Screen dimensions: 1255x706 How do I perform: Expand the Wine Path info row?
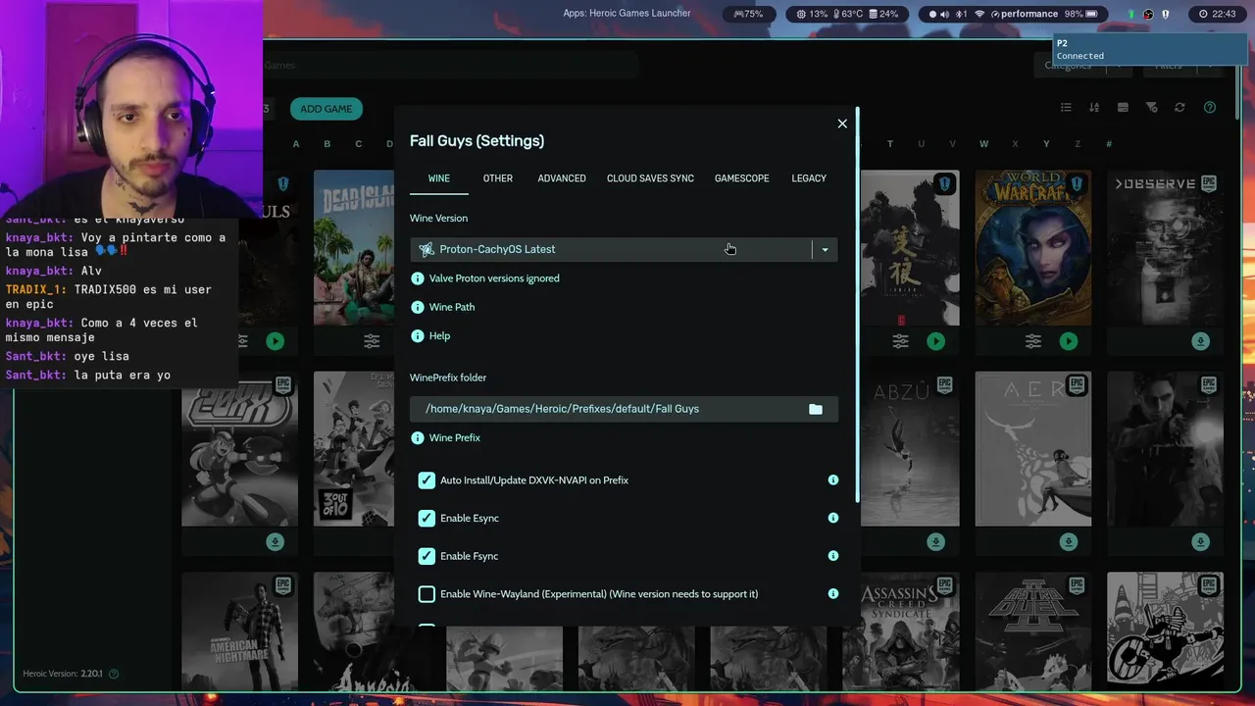(x=443, y=307)
